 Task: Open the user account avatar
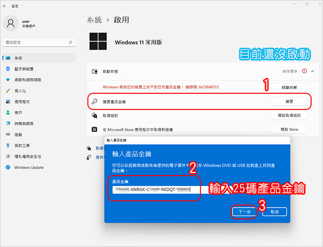pyautogui.click(x=11, y=23)
